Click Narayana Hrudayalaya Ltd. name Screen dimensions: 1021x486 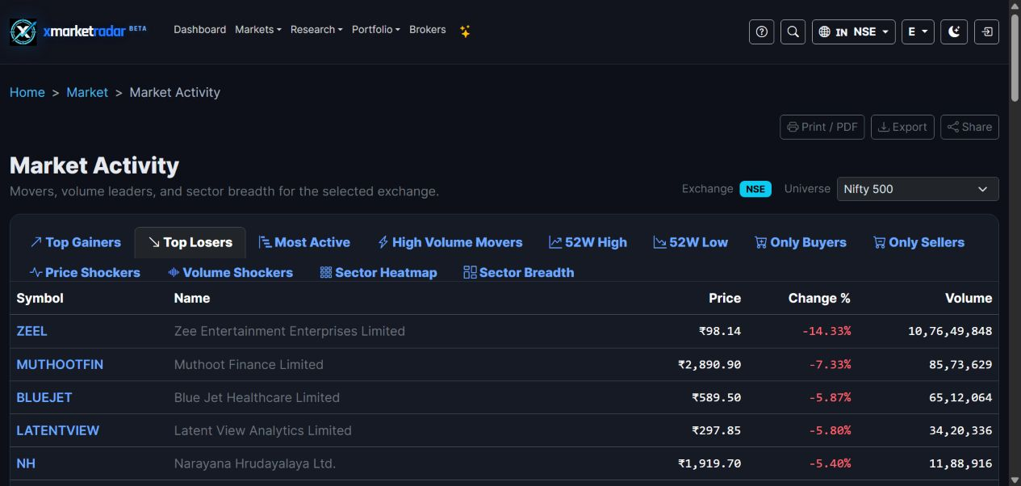pyautogui.click(x=255, y=463)
